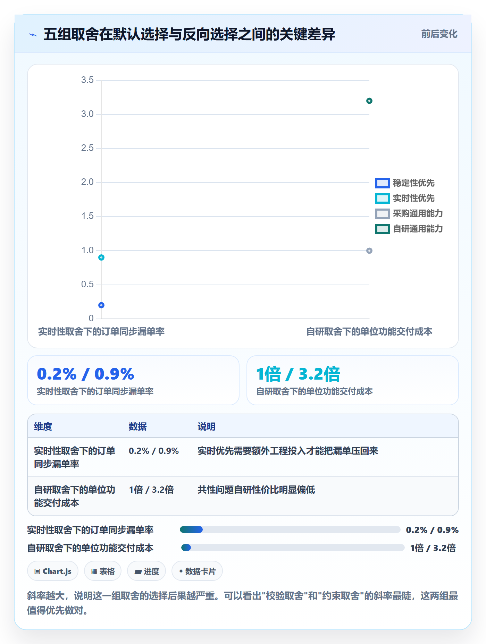This screenshot has height=644, width=486.
Task: Click the title 五组取舍在默认选择与反向选择之间的关键差异
Action: (x=189, y=34)
